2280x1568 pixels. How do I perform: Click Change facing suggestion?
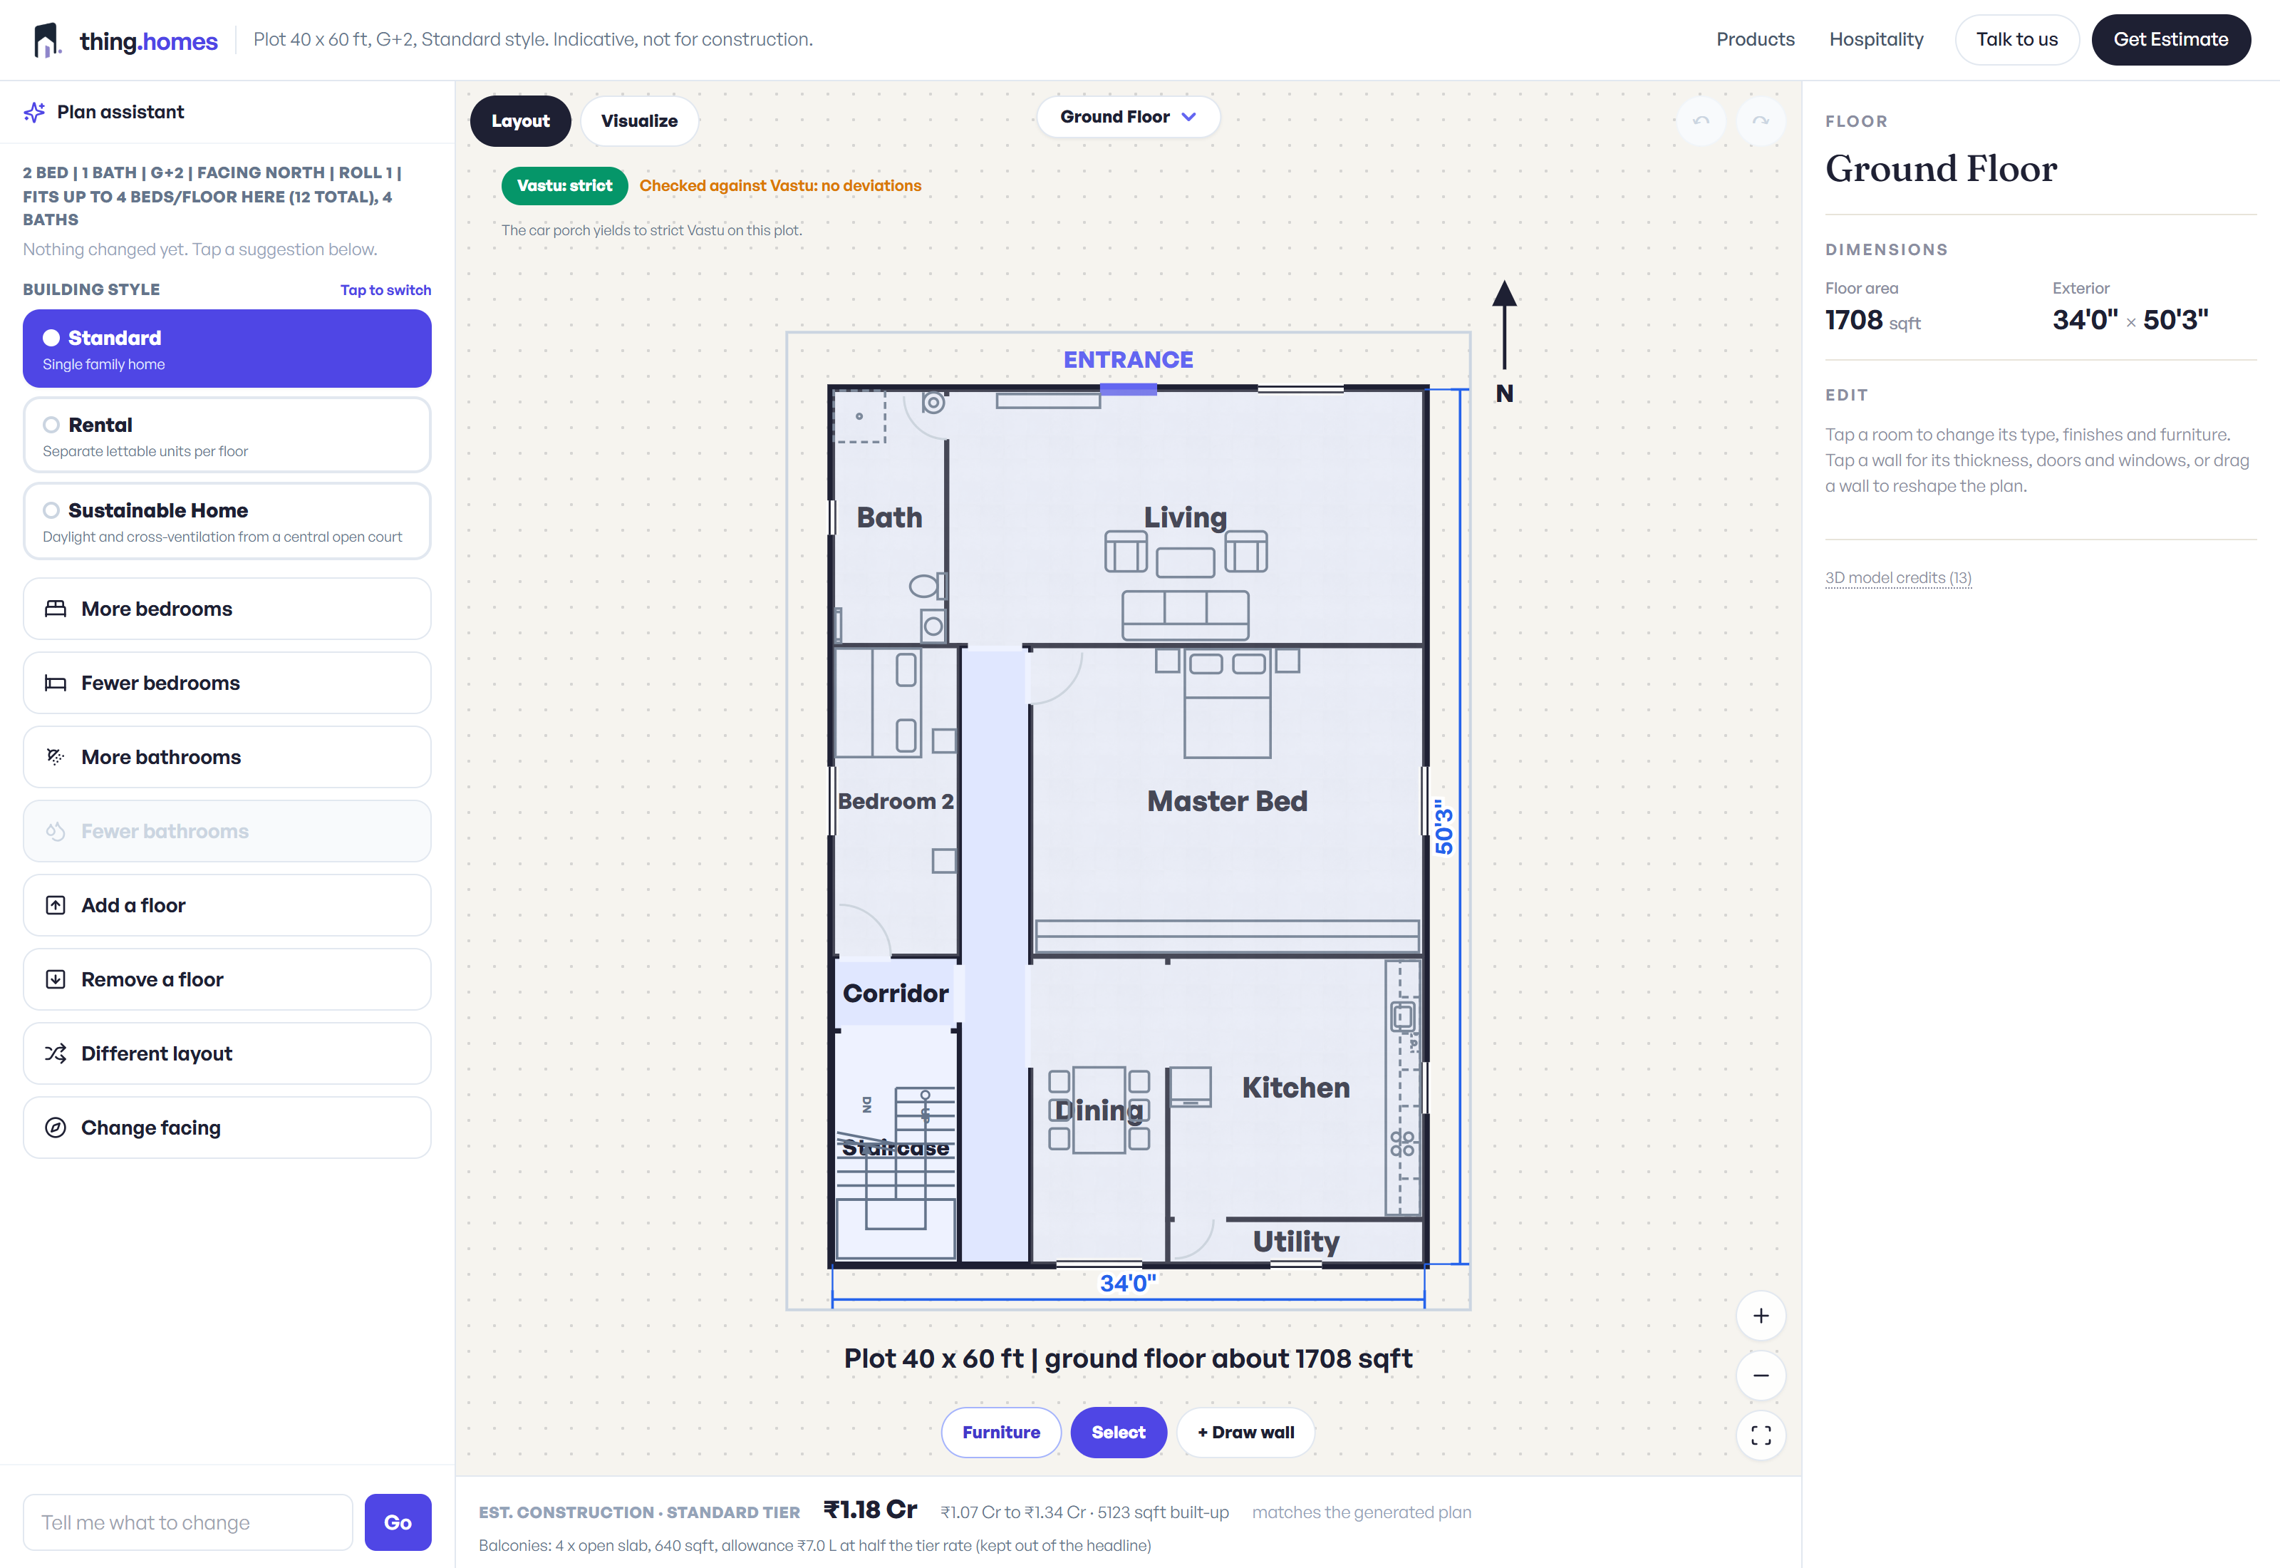coord(227,1128)
